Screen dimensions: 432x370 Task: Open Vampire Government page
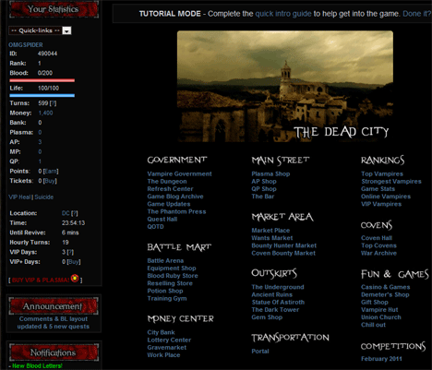pos(179,173)
